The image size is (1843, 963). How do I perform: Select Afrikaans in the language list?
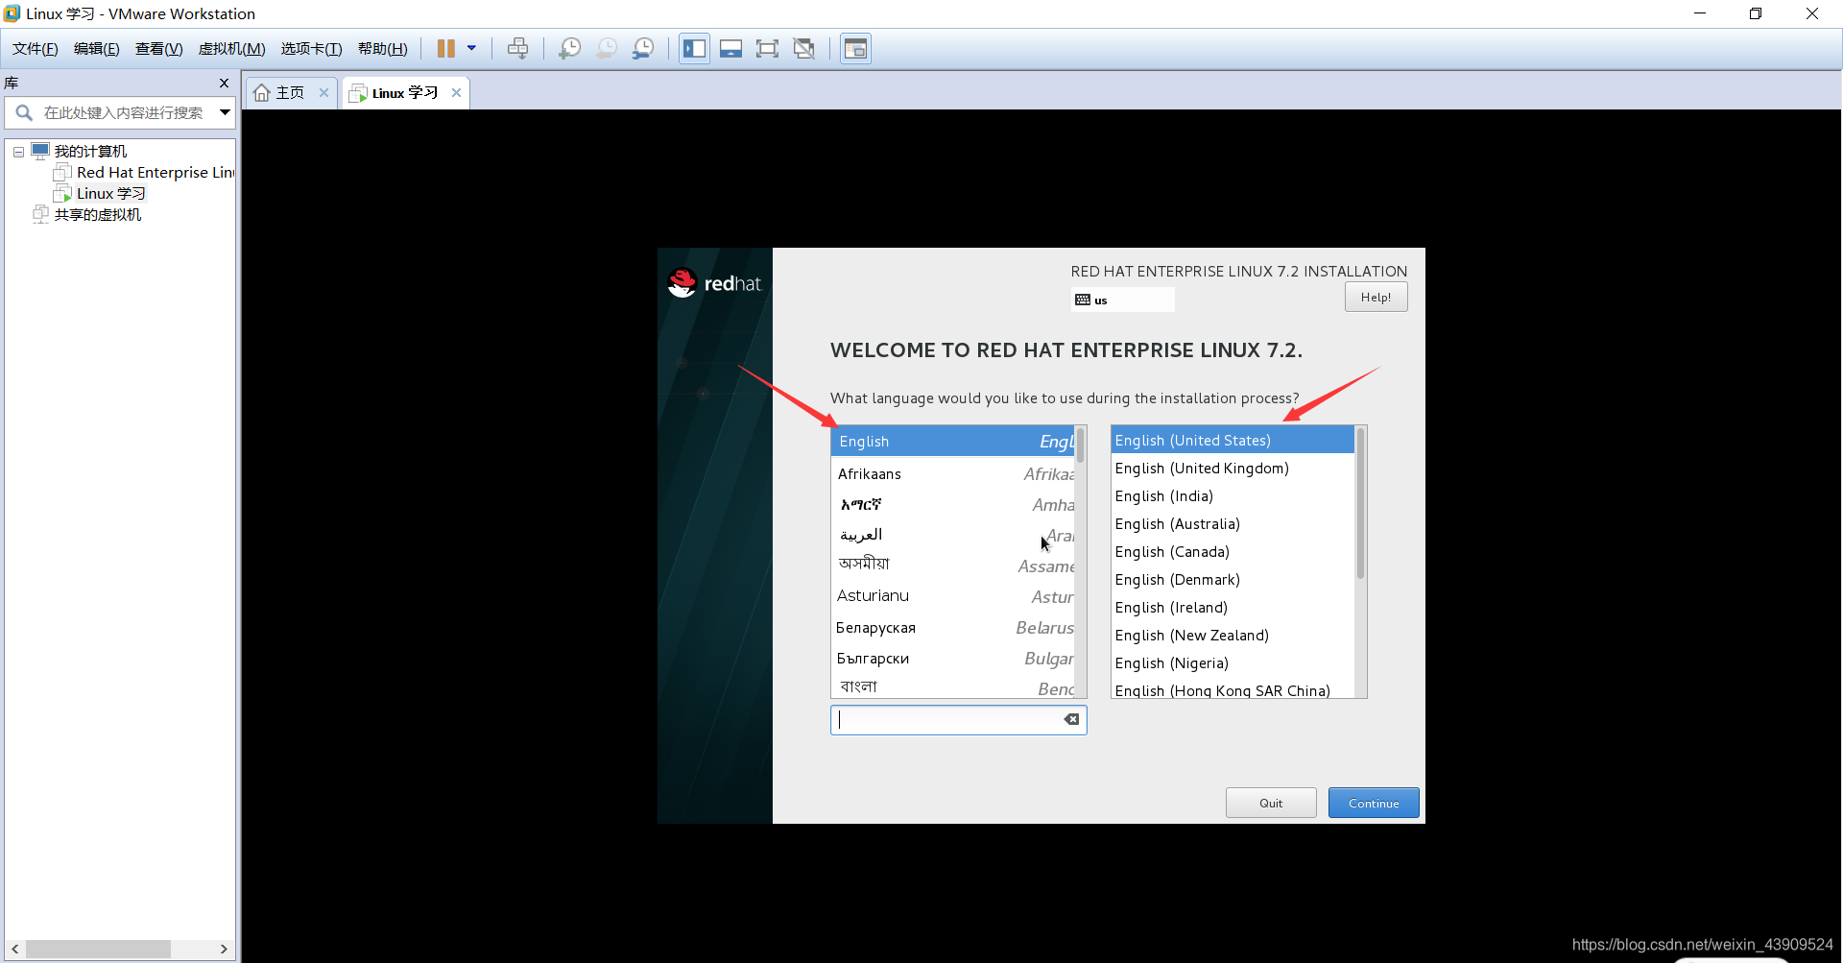(952, 474)
